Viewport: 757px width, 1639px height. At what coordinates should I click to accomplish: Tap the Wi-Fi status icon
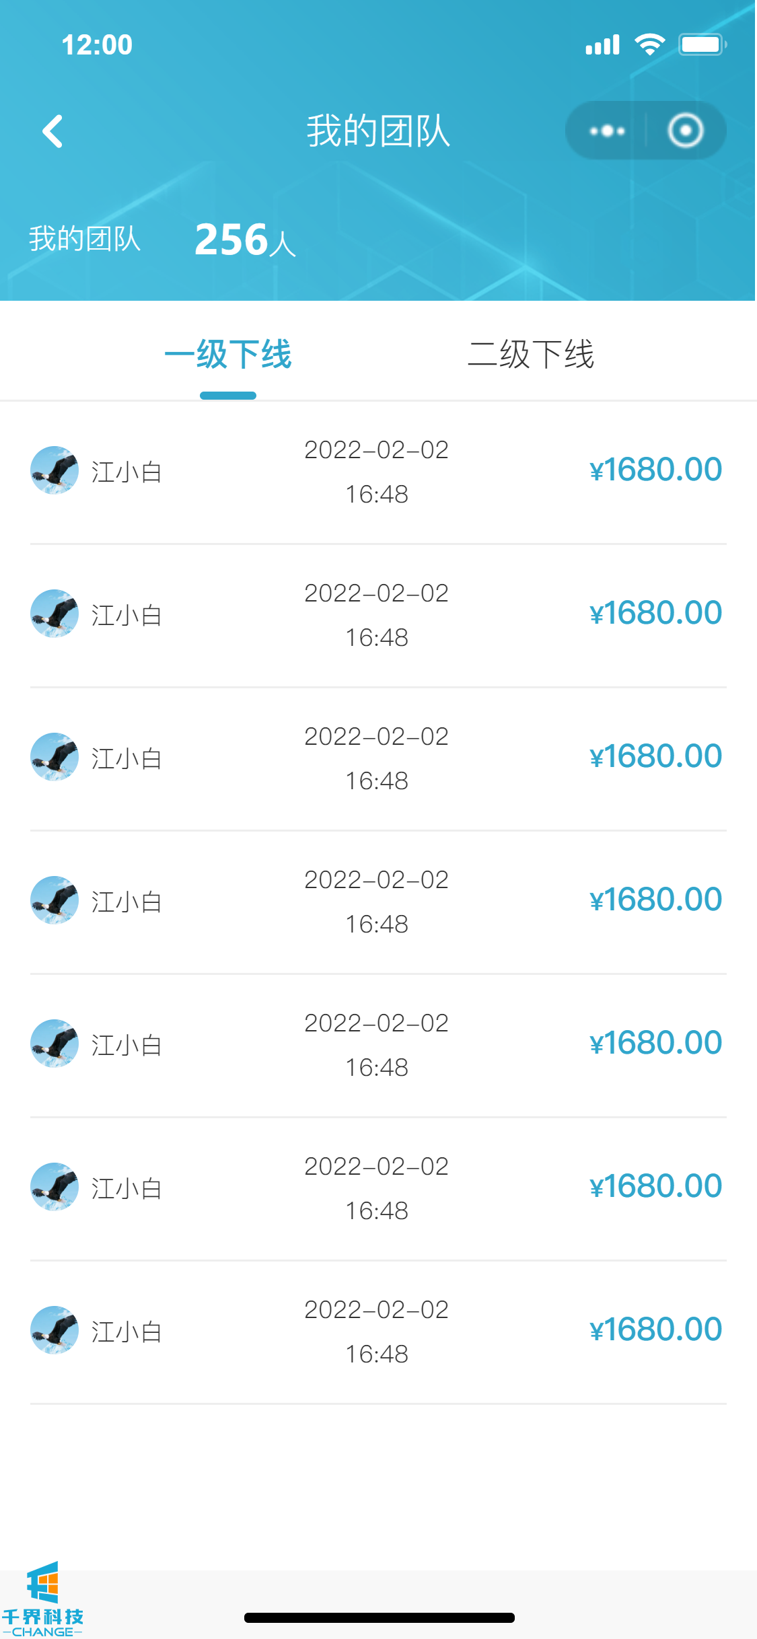pyautogui.click(x=649, y=44)
